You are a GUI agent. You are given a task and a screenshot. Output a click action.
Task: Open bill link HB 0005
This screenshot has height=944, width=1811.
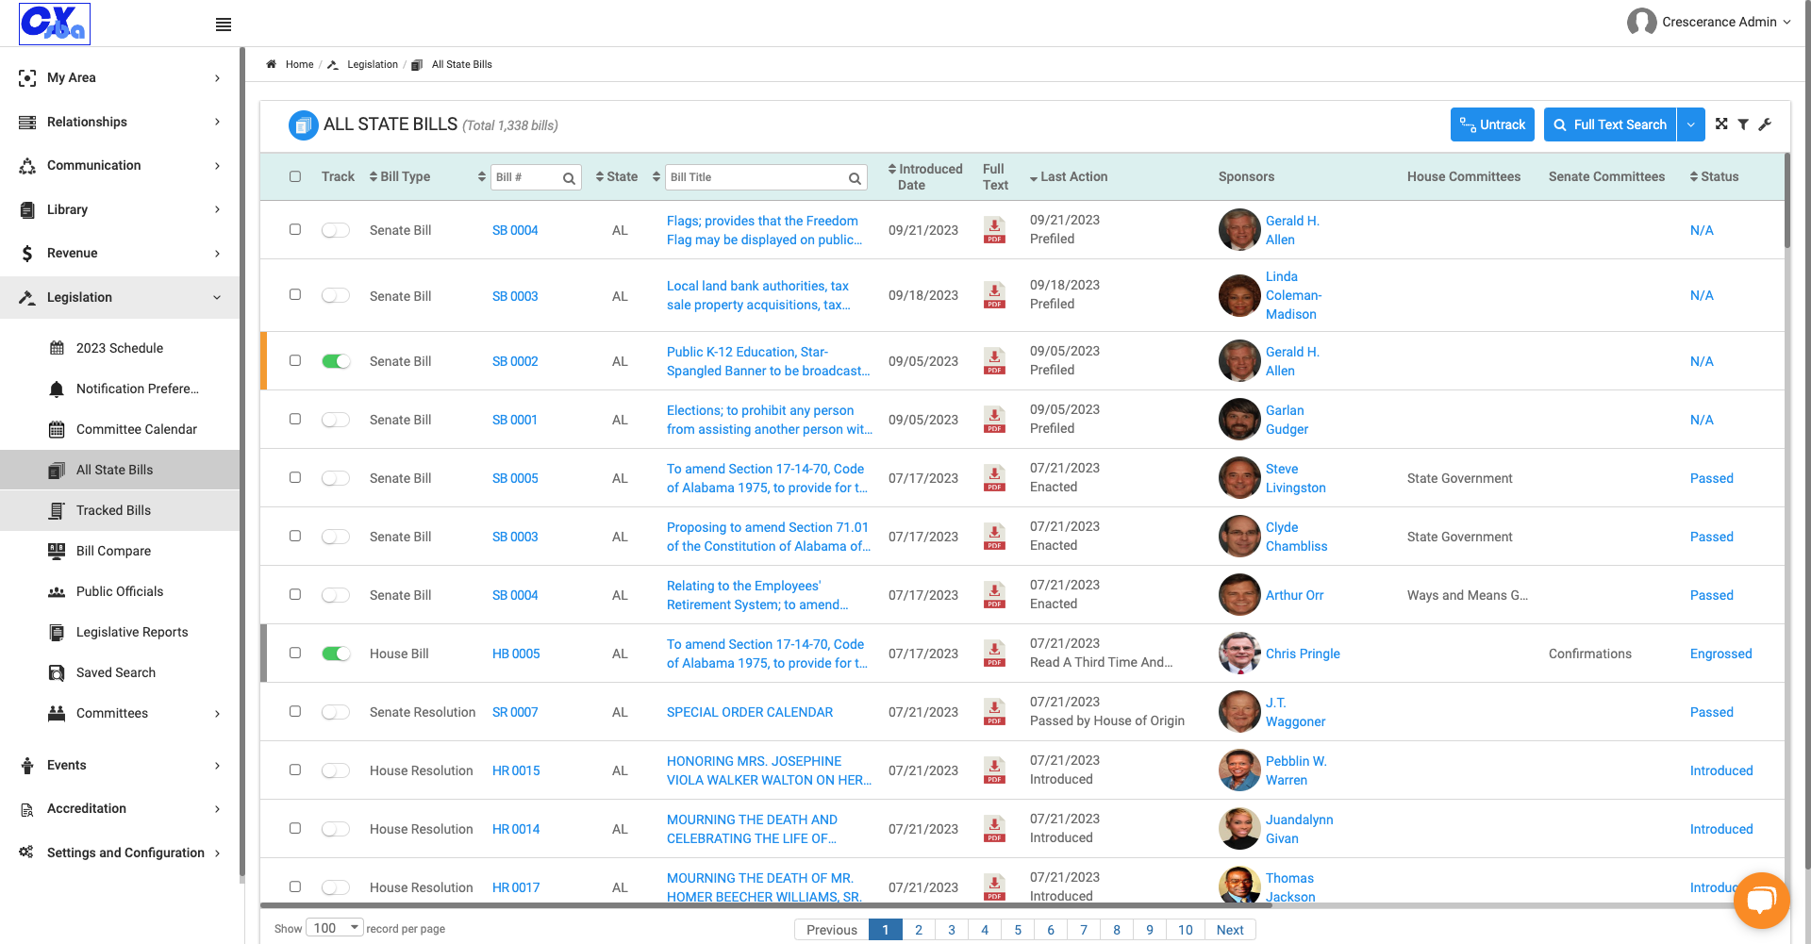pos(516,654)
